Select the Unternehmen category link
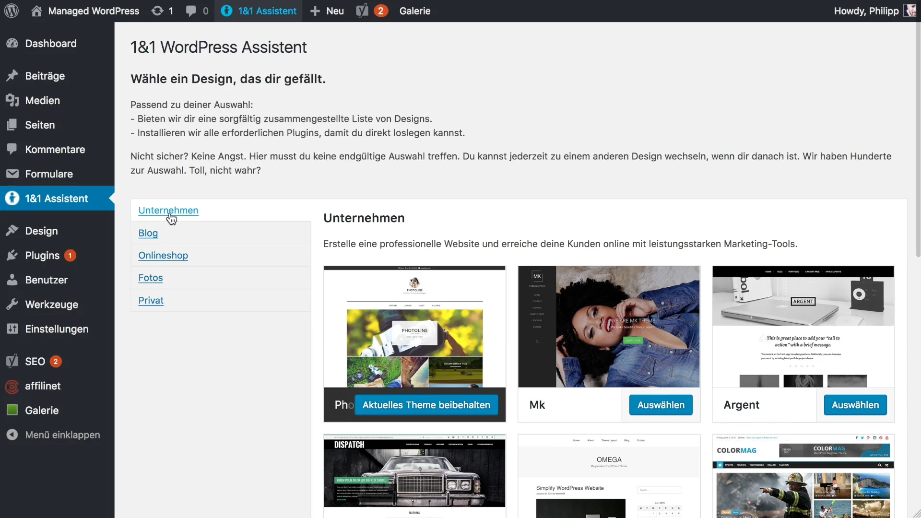This screenshot has width=921, height=518. pos(168,210)
